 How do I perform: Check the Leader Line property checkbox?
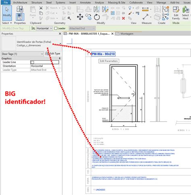pos(32,62)
